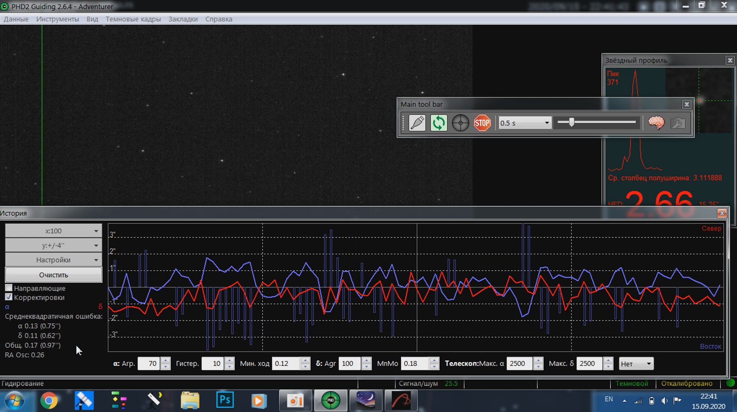Screen dimensions: 737x412
Task: Open the Инструменты menu
Action: [58, 19]
